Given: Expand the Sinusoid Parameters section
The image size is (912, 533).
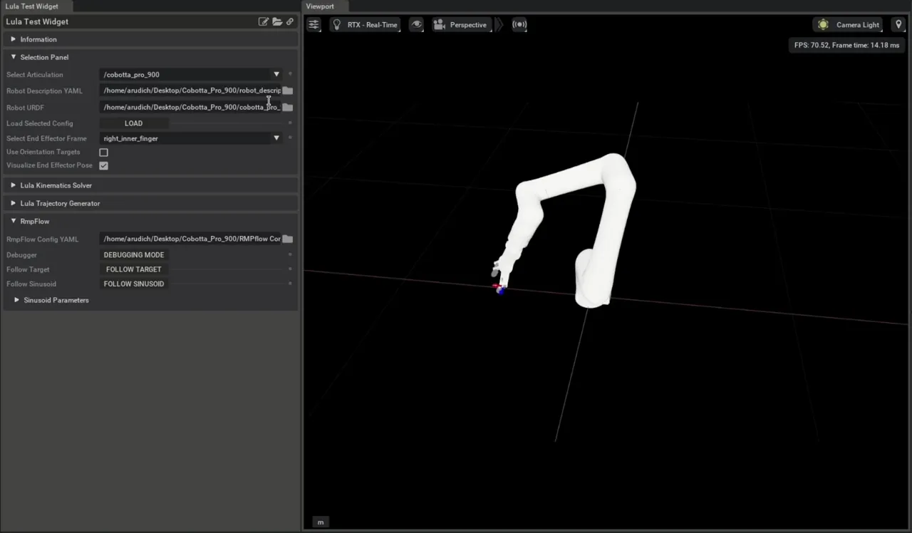Looking at the screenshot, I should (56, 301).
